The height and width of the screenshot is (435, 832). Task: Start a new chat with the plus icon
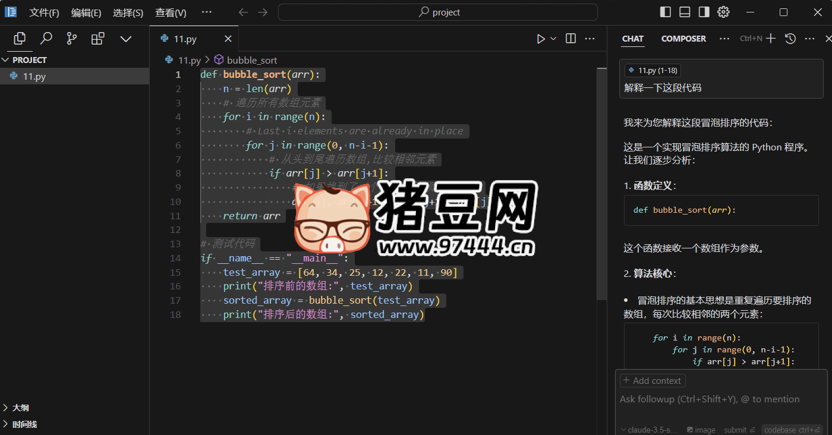[770, 38]
